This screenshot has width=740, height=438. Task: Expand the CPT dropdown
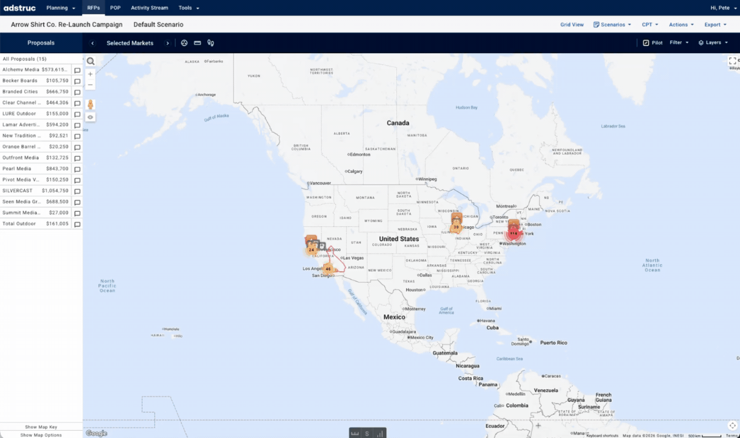(650, 25)
